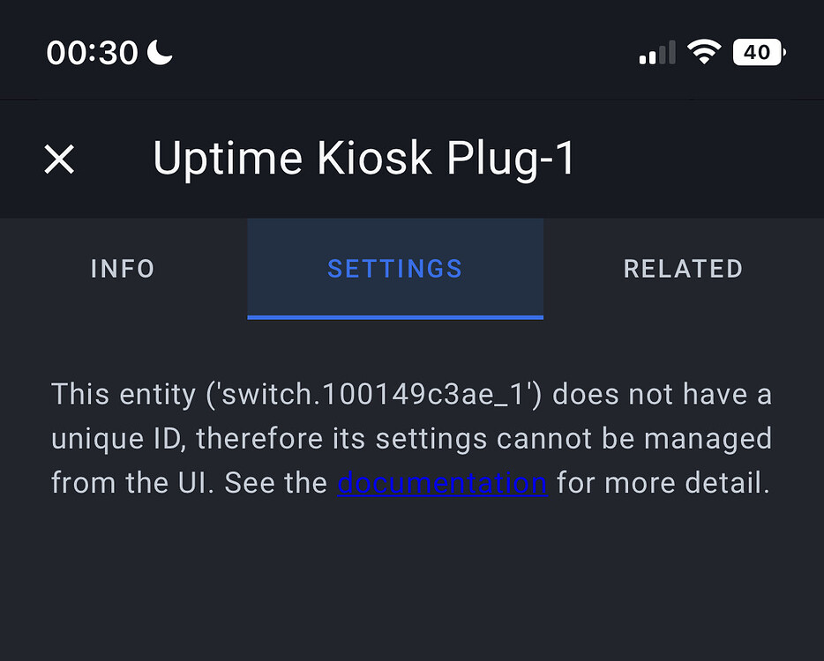Click the blue underline beneath SETTINGS
This screenshot has height=661, width=824.
tap(394, 313)
